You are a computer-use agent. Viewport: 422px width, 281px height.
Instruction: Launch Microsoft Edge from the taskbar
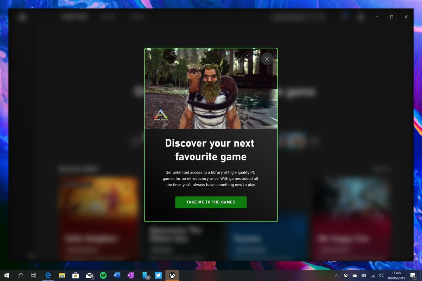click(x=48, y=276)
